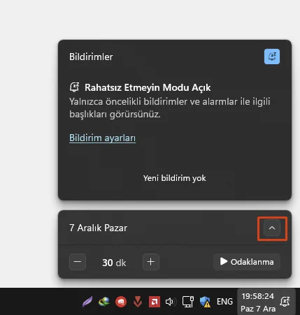Click the 7 Aralık Pazar date header
This screenshot has height=315, width=300.
click(98, 228)
